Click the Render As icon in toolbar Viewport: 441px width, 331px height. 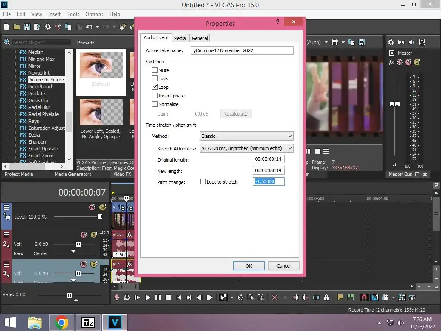(x=37, y=27)
